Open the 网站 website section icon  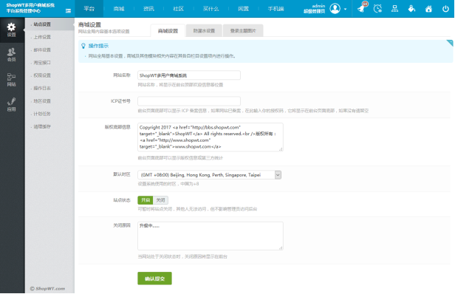coord(12,80)
